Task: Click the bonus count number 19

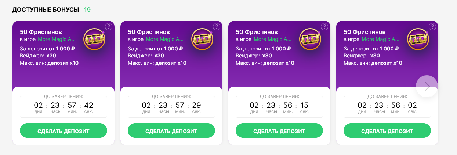Action: 87,10
